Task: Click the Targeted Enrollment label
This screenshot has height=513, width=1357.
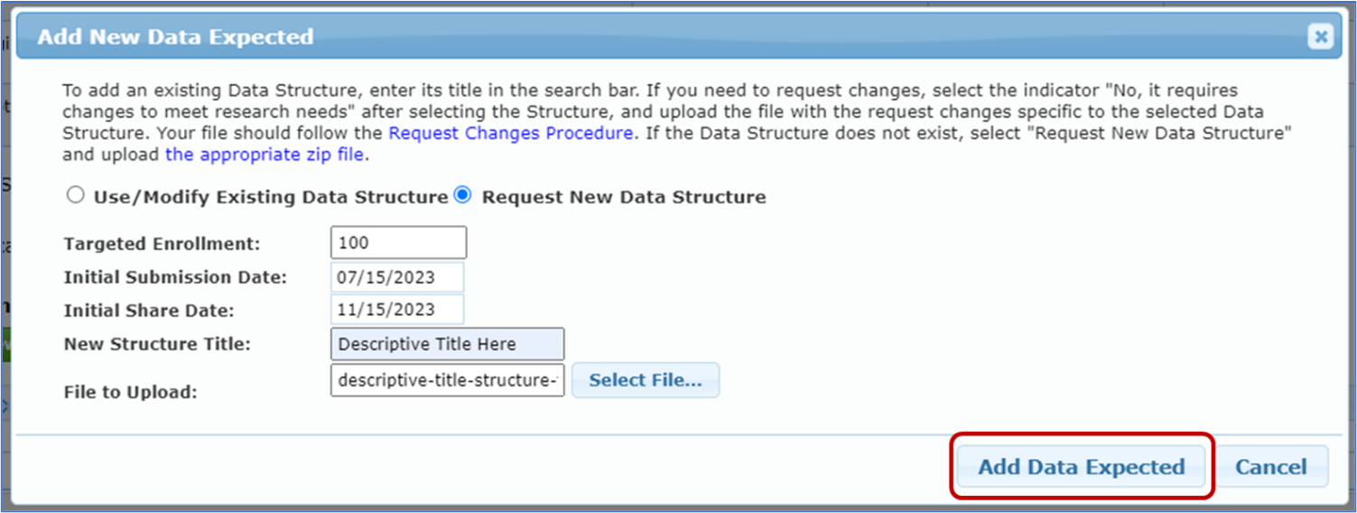Action: 162,244
